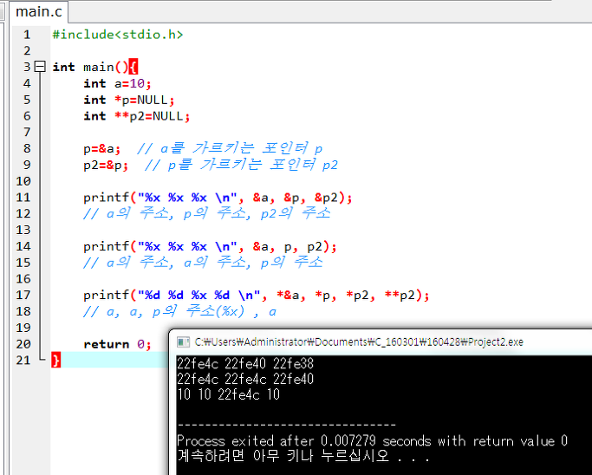592x475 pixels.
Task: Click the printf line with &a, p, p2
Action: 210,246
